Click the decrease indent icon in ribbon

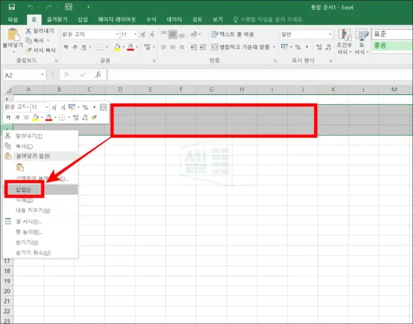[x=194, y=47]
